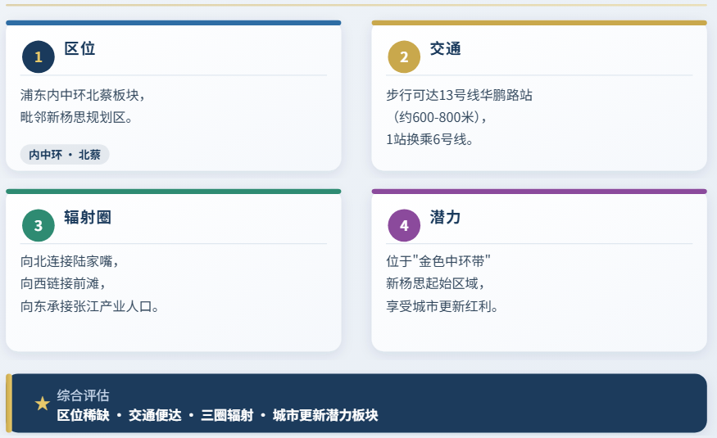
Task: Click the 交通 card heading
Action: [x=446, y=48]
